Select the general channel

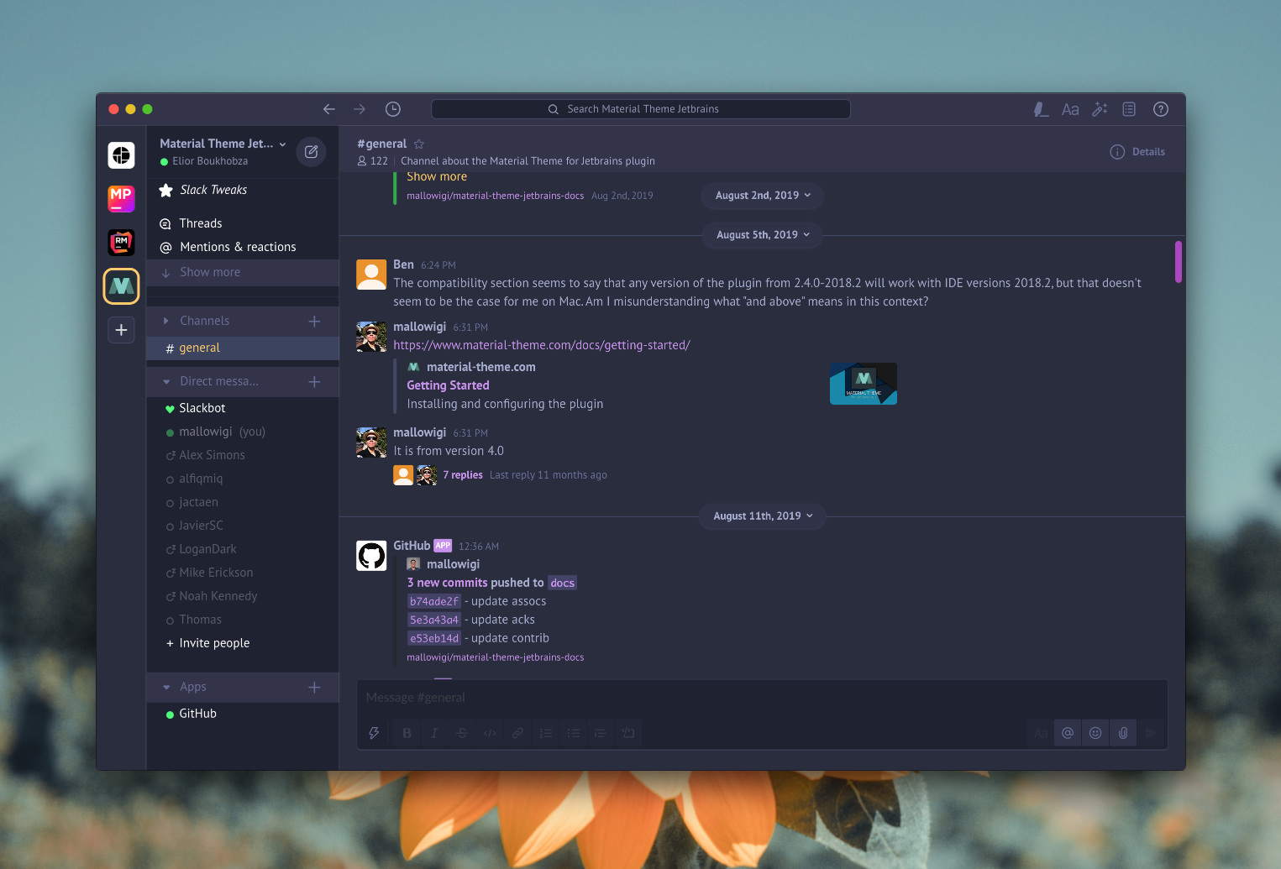[243, 348]
